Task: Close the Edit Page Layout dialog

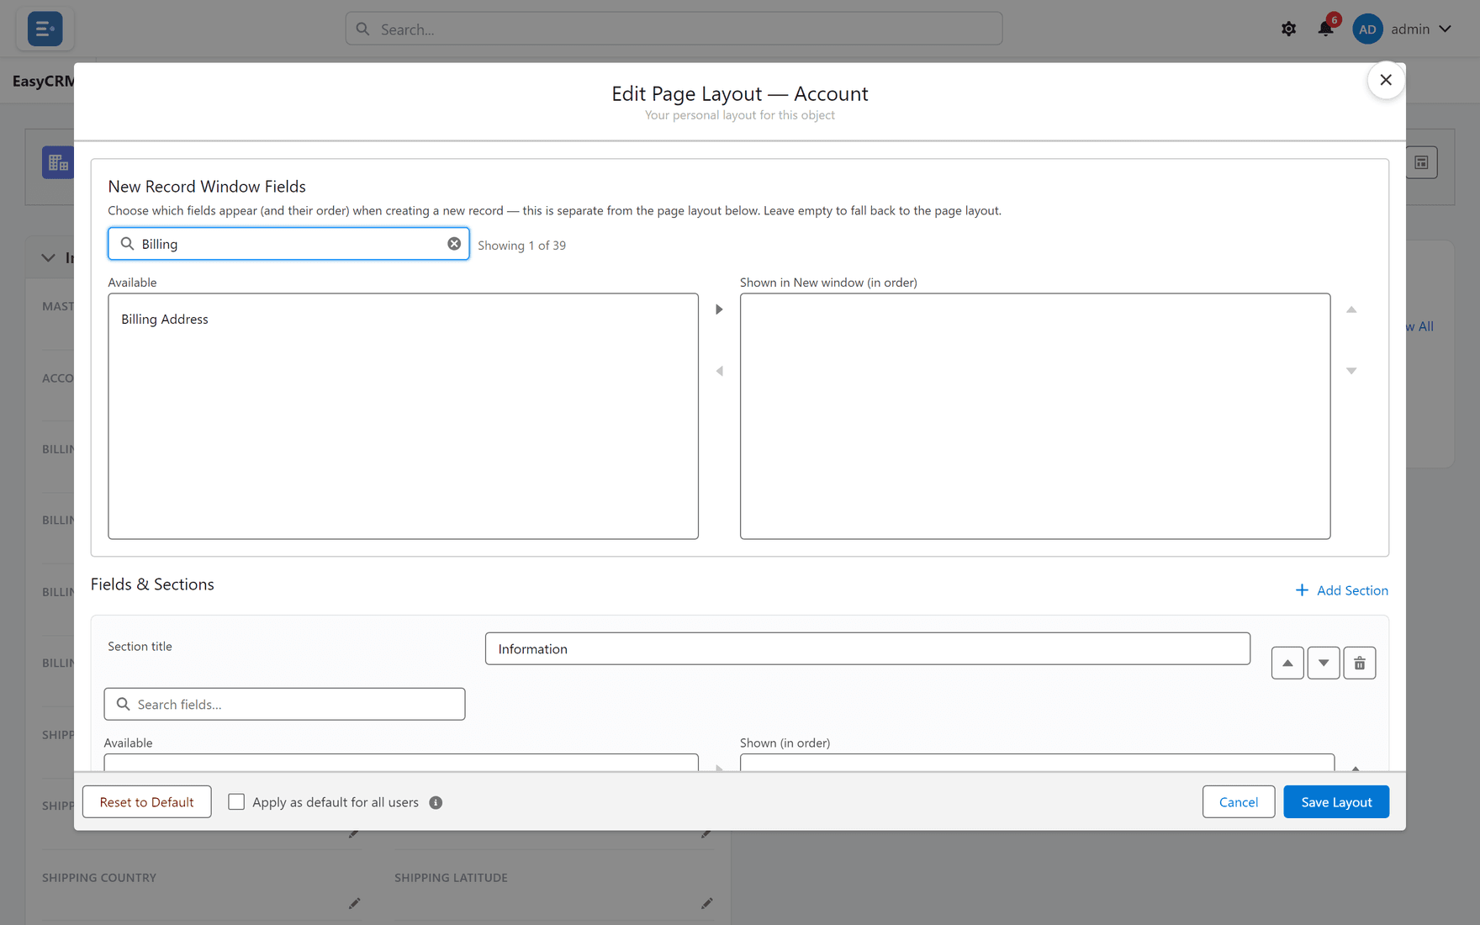Action: 1386,80
